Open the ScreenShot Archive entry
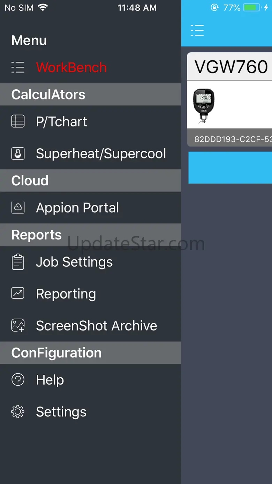The width and height of the screenshot is (272, 484). [x=96, y=326]
